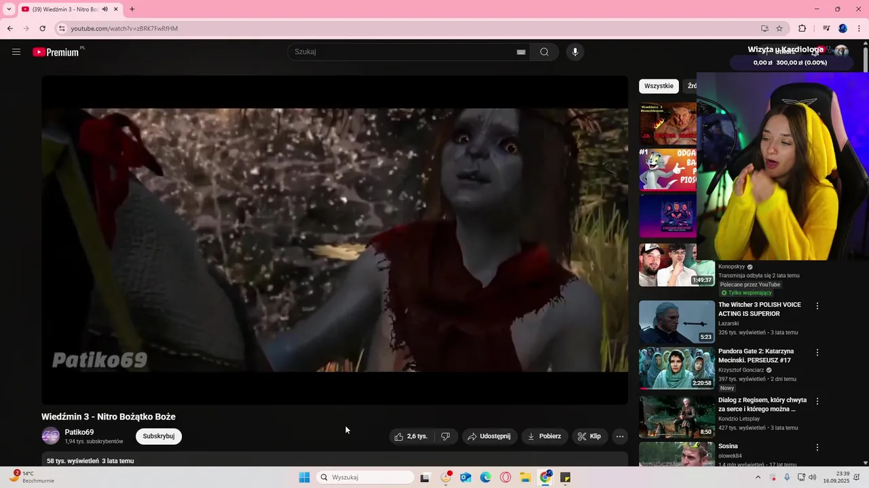Open File Explorer from the taskbar
The image size is (869, 488).
pos(525,477)
